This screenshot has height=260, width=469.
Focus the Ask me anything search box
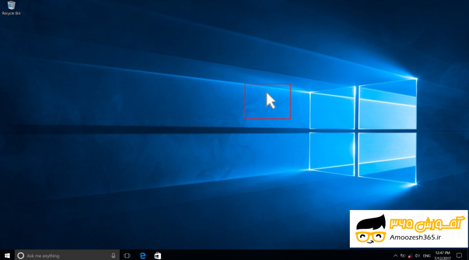(x=67, y=255)
